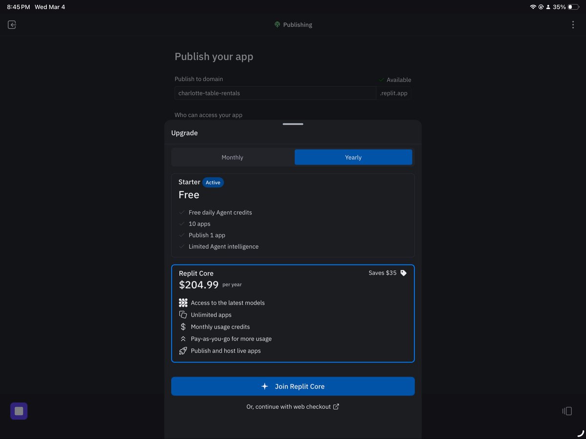Screen dimensions: 586x439
Task: Click the Available status text
Action: 399,80
